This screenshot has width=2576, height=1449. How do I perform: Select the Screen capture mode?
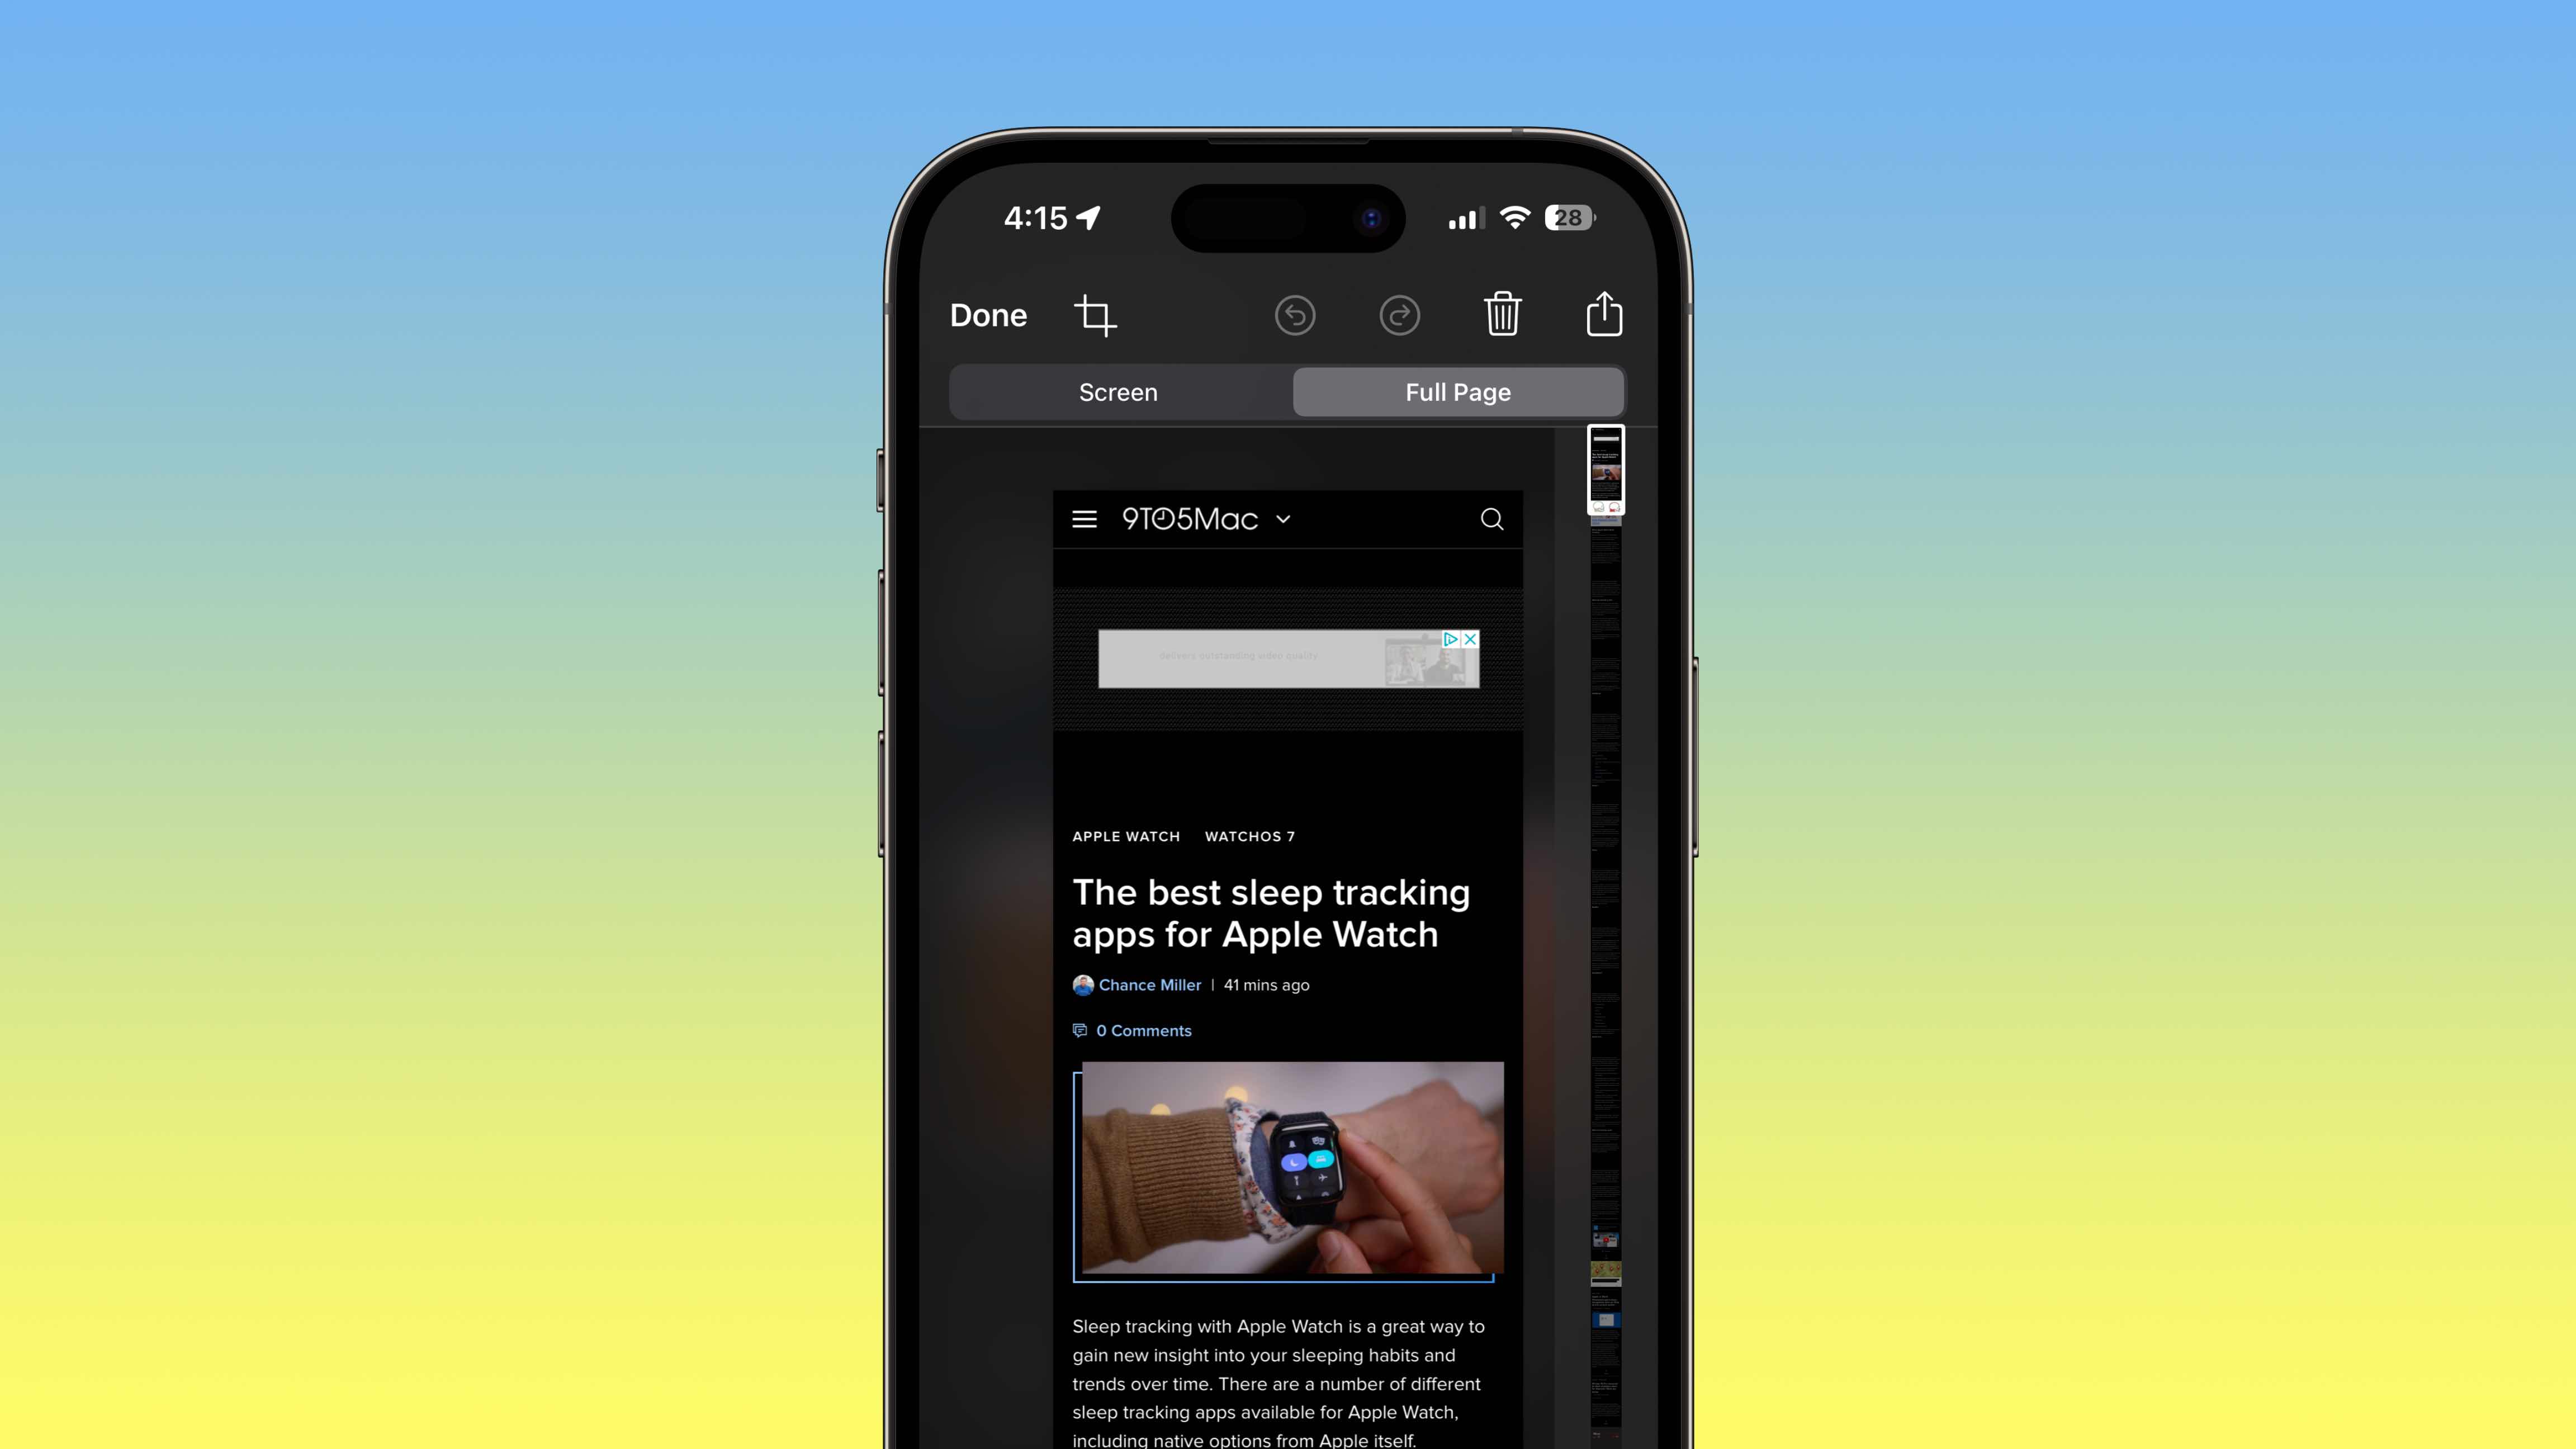(1118, 391)
